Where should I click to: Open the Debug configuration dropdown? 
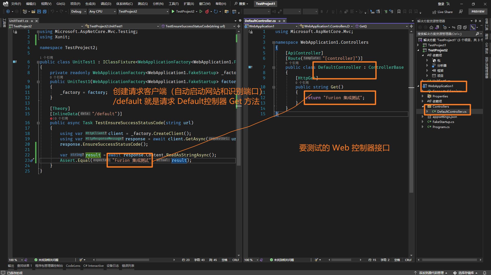[x=79, y=12]
